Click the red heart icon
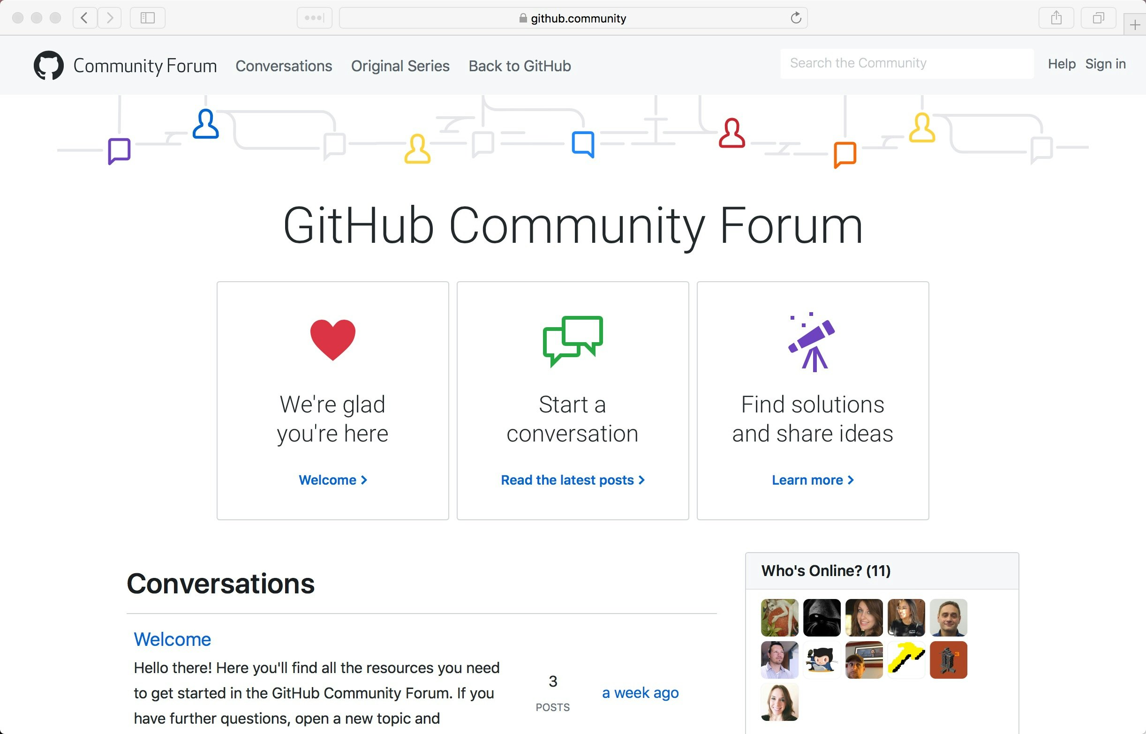 pos(332,339)
